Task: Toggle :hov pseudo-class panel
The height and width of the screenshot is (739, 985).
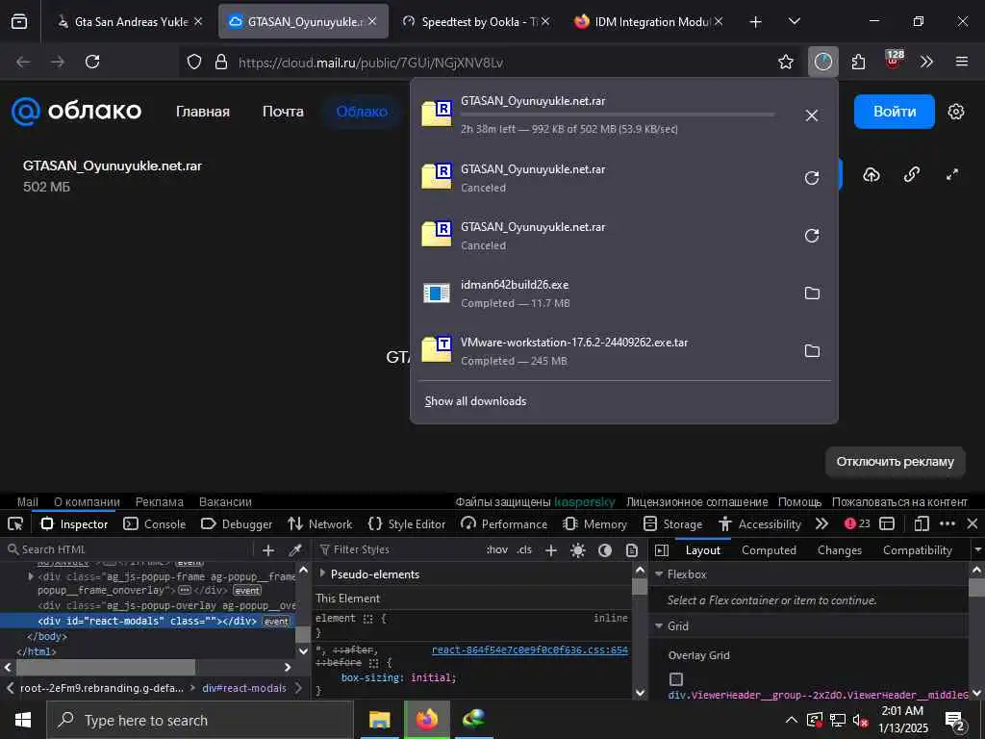Action: tap(497, 549)
